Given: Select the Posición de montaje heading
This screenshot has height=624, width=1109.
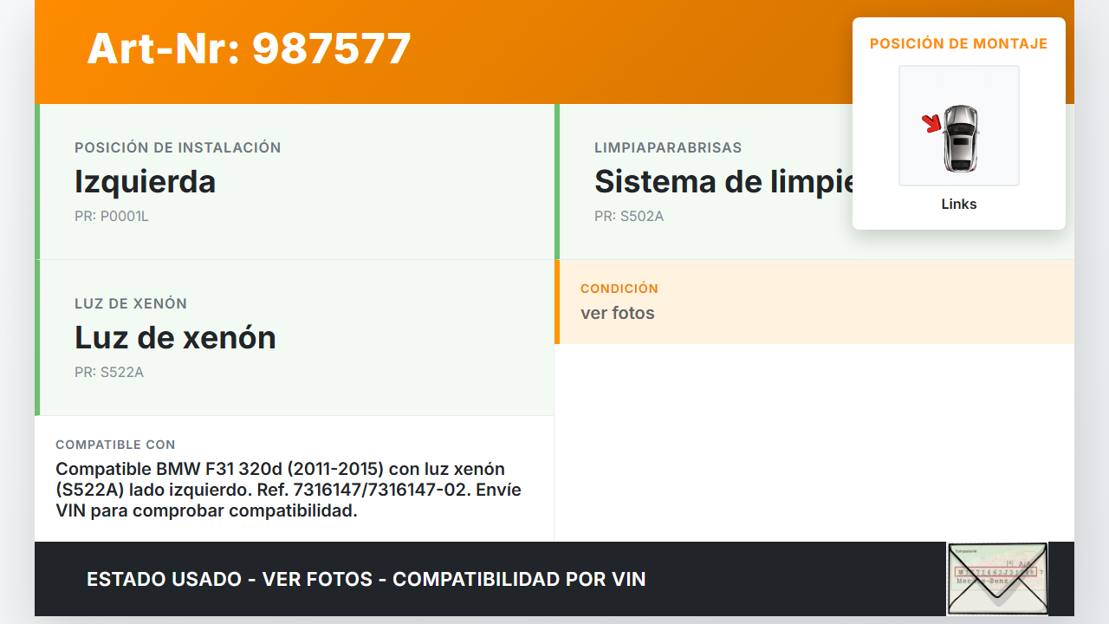Looking at the screenshot, I should 959,43.
